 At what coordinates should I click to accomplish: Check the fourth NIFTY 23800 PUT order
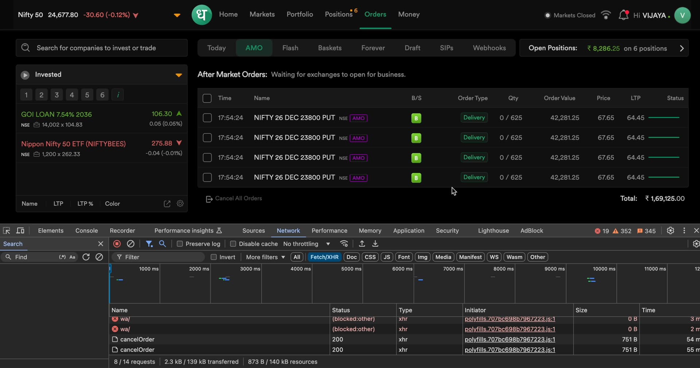click(x=207, y=177)
